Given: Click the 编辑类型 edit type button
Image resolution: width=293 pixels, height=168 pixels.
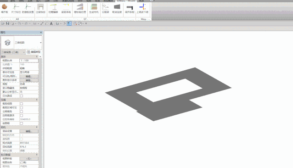Looking at the screenshot, I should pyautogui.click(x=34, y=52).
